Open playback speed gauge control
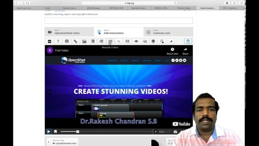 click(175, 132)
